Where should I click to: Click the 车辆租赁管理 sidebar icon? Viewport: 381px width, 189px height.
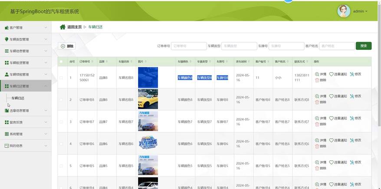tap(7, 62)
